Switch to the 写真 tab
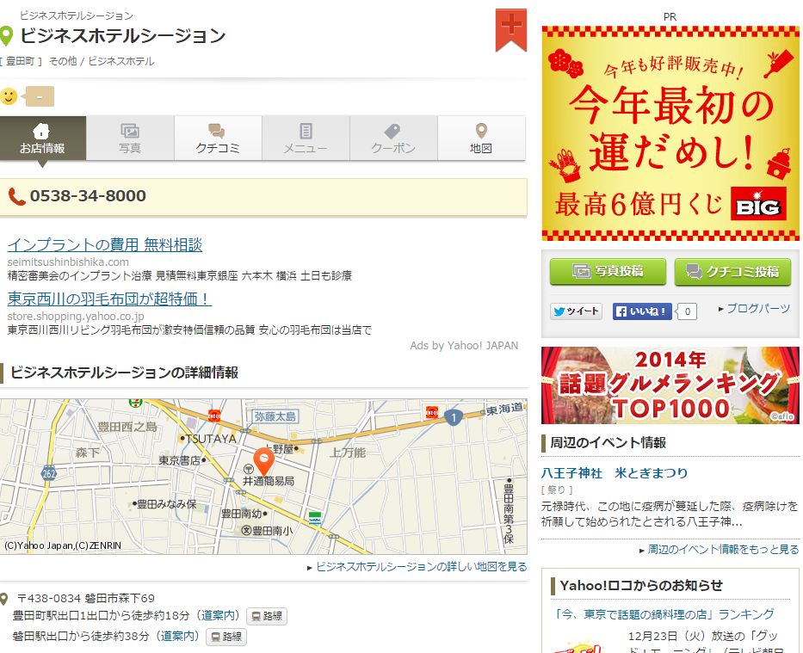This screenshot has width=803, height=653. click(x=130, y=139)
